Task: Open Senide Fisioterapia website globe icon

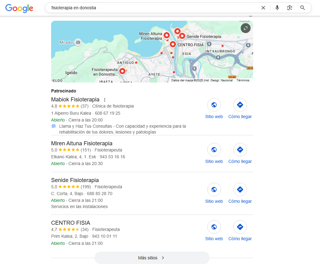Action: 214,189
